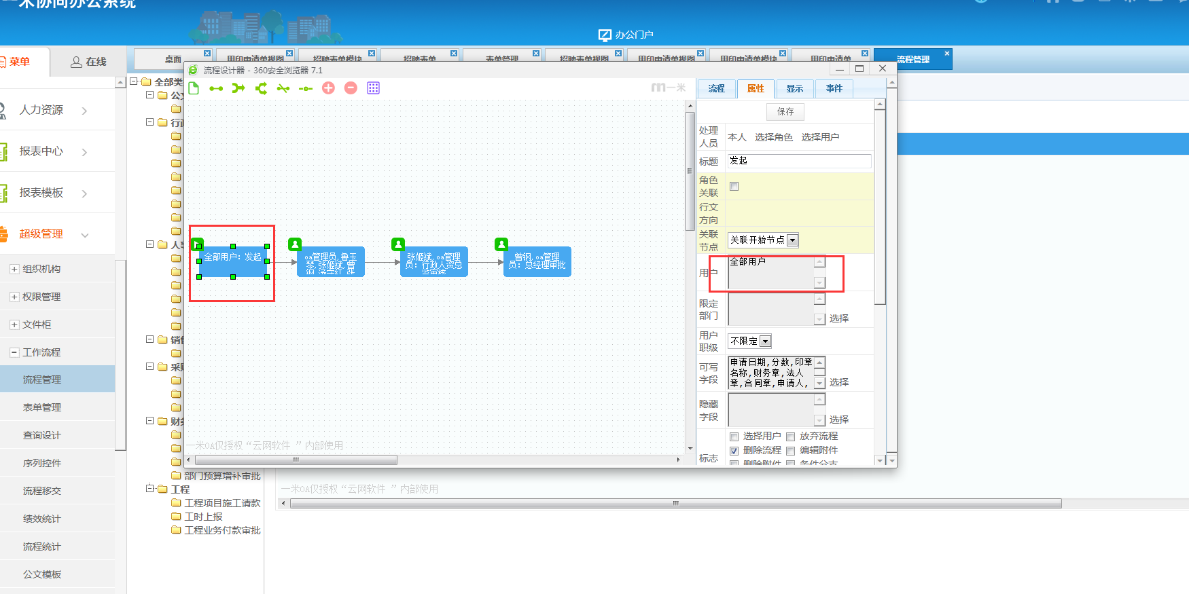Click the canvas horizontal scrollbar thumb
1189x594 pixels.
(296, 460)
